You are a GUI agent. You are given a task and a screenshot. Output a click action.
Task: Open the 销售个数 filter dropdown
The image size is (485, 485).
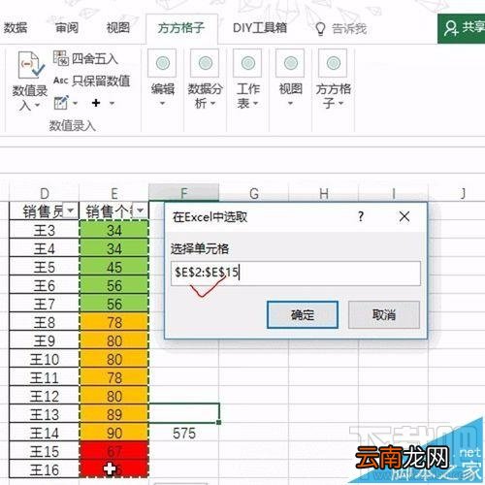point(140,211)
